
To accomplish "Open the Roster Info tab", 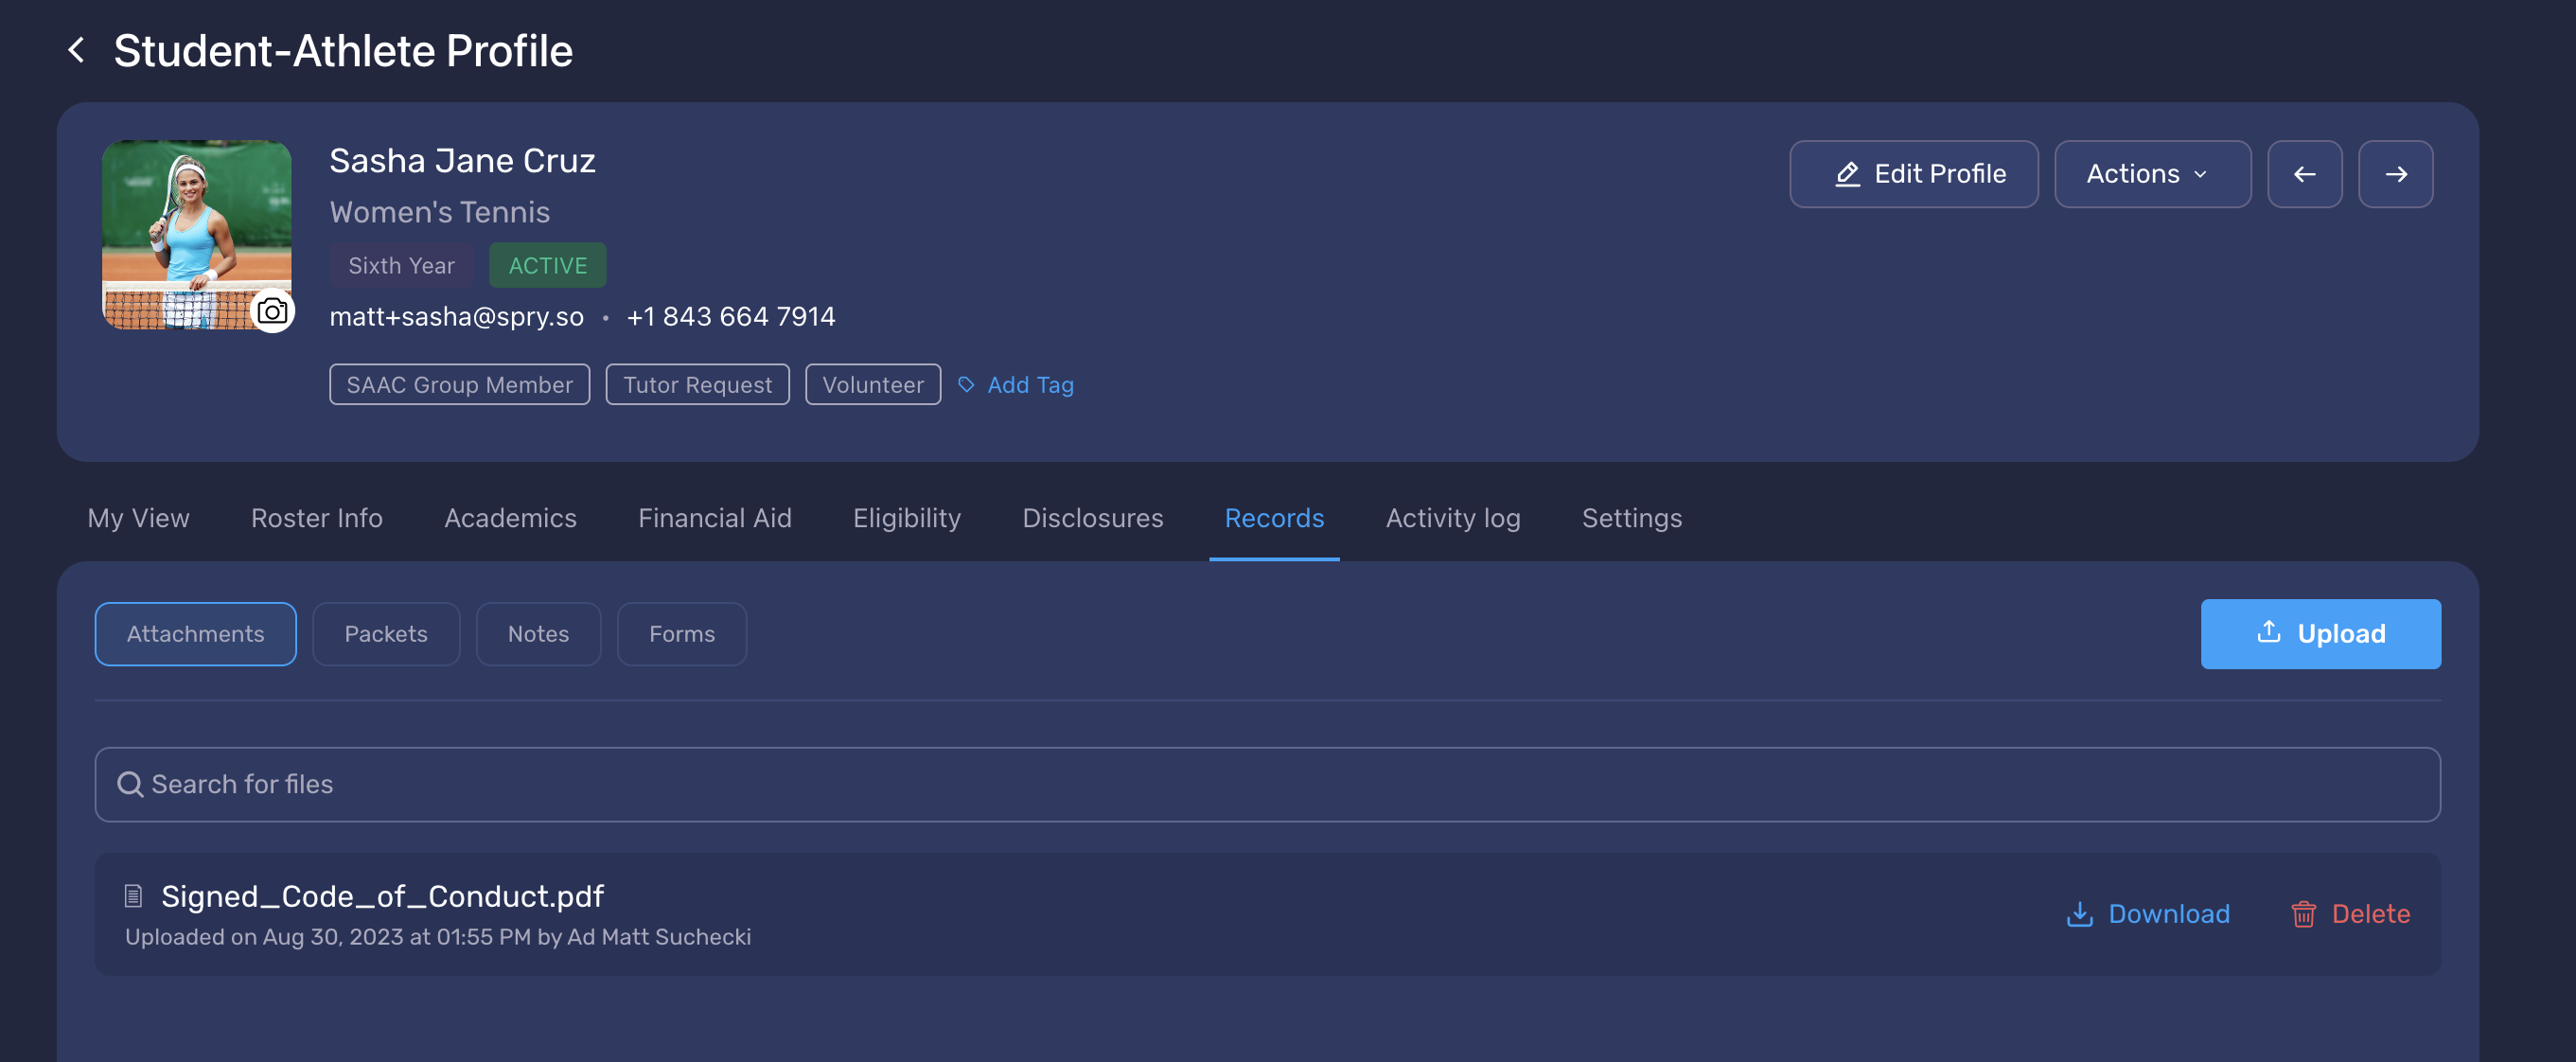I will point(317,518).
